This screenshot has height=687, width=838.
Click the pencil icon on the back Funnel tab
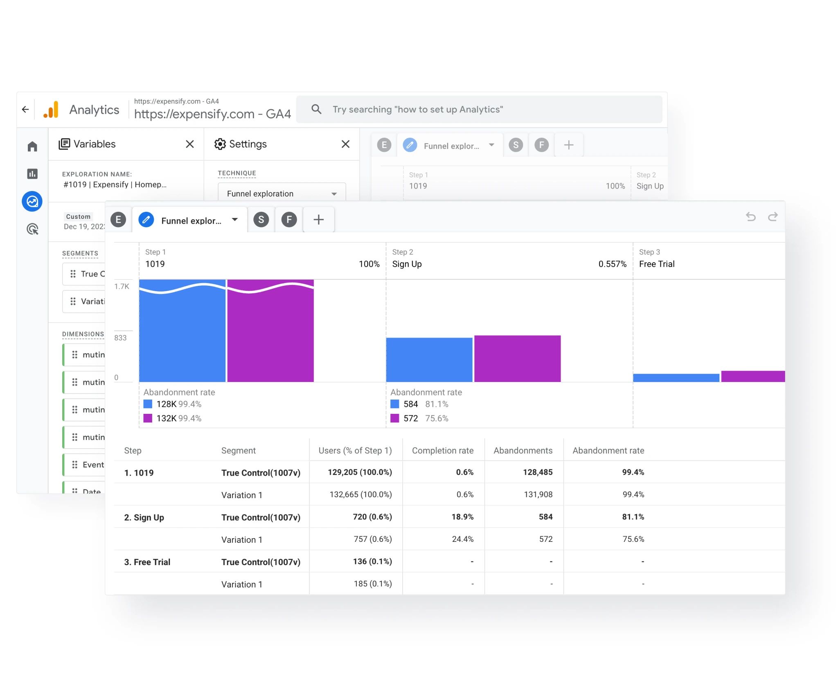pyautogui.click(x=410, y=145)
